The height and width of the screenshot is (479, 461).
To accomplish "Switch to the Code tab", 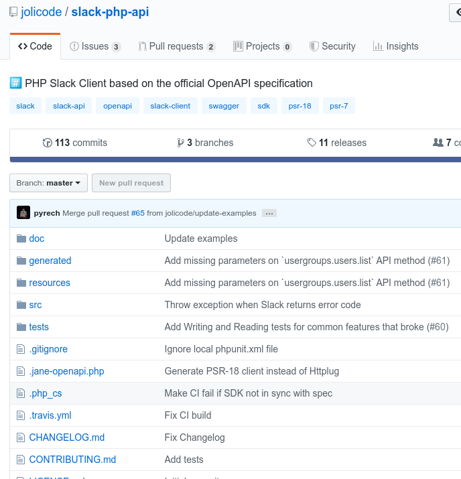I will 35,46.
